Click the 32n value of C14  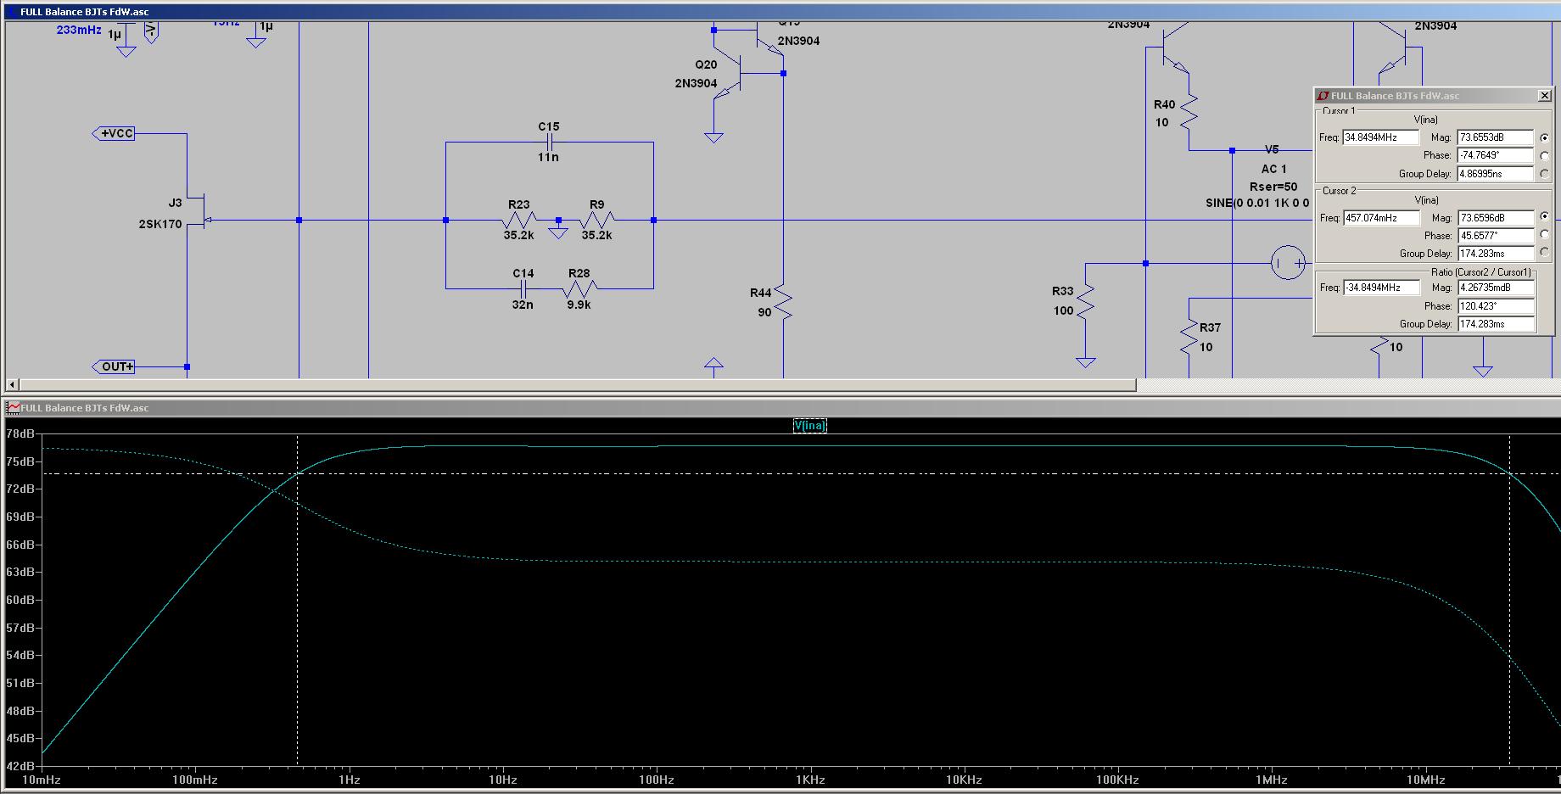click(x=523, y=305)
